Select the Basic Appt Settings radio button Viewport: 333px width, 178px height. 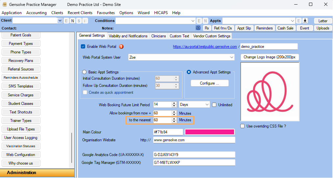84,72
